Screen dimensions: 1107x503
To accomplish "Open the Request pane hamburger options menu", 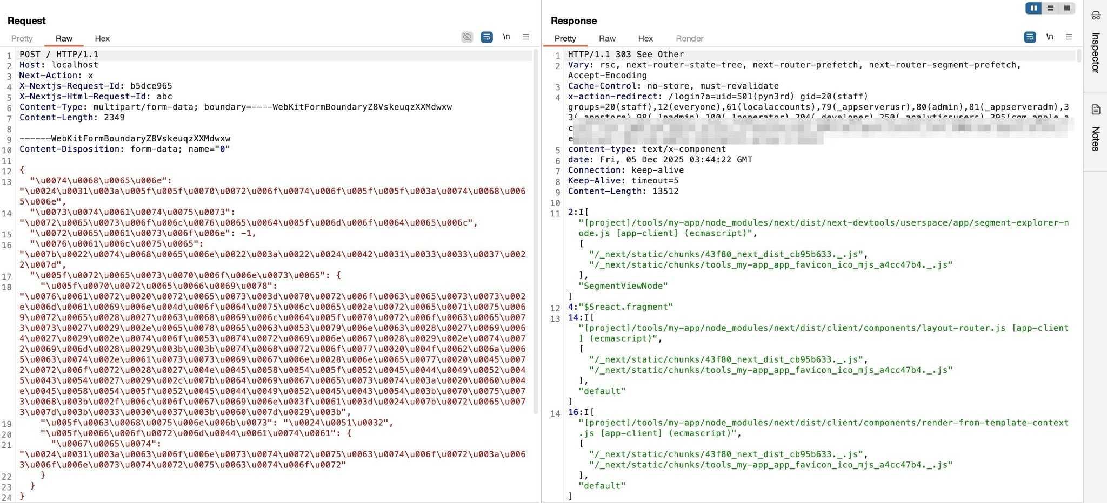I will coord(526,37).
